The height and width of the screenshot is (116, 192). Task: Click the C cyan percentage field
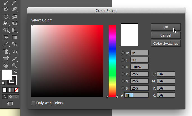(x=166, y=74)
